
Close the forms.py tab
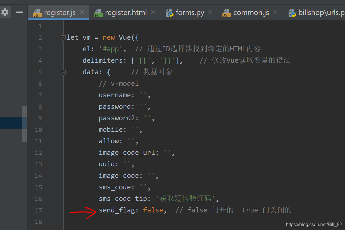click(x=210, y=12)
